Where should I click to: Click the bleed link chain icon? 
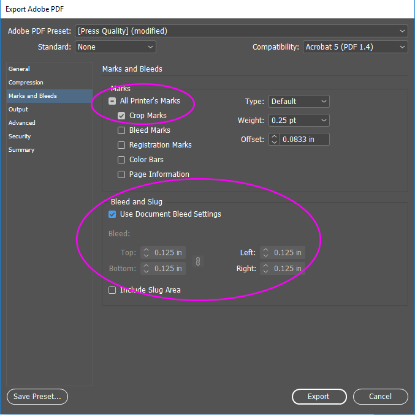[x=198, y=261]
